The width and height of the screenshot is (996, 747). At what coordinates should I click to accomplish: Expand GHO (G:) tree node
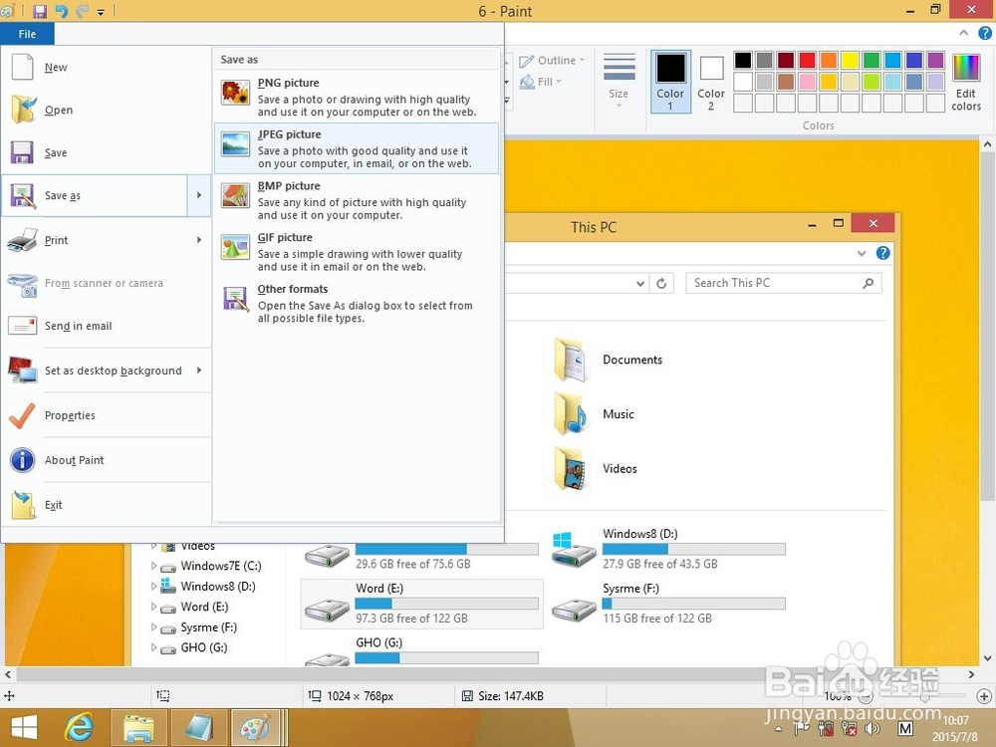pos(153,647)
